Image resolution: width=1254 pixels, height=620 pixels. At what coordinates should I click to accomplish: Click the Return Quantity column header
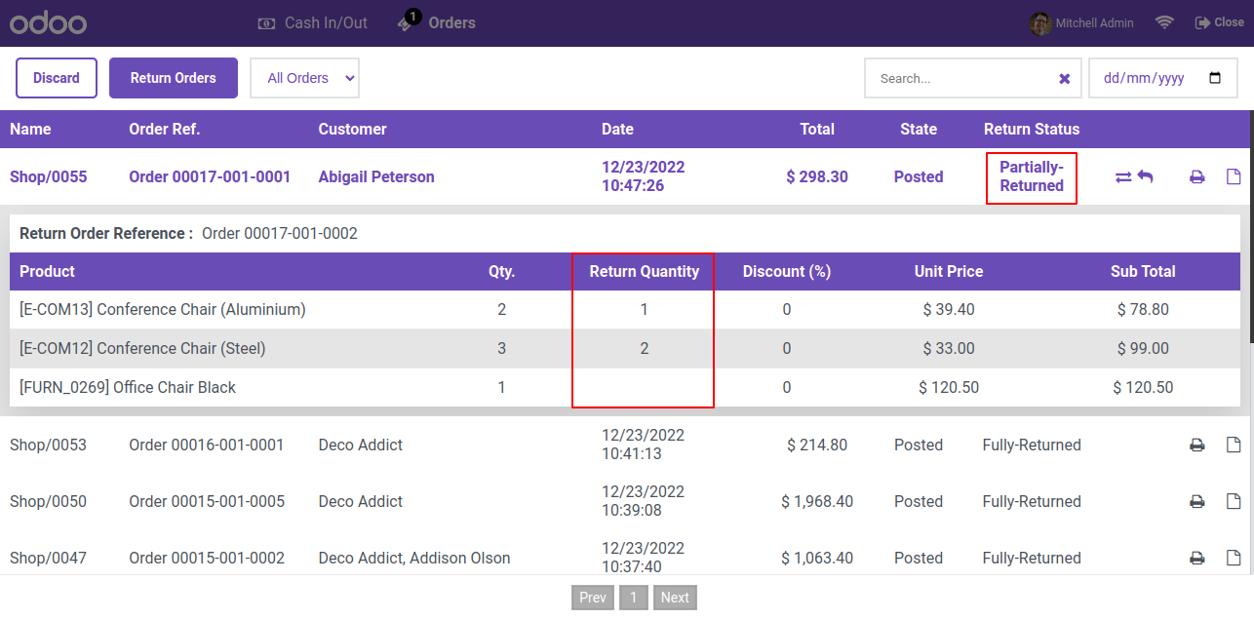point(645,271)
